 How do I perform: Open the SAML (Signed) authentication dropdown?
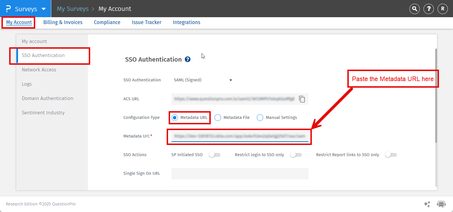click(x=203, y=80)
